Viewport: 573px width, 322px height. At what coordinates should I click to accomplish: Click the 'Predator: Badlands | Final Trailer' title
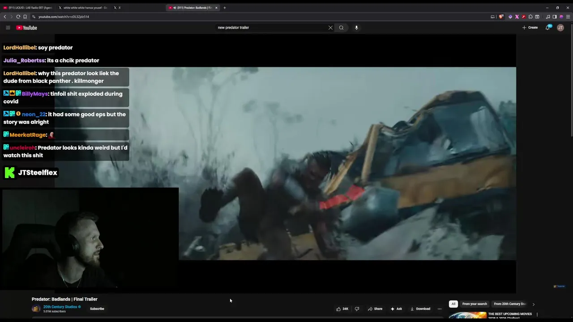coord(64,299)
